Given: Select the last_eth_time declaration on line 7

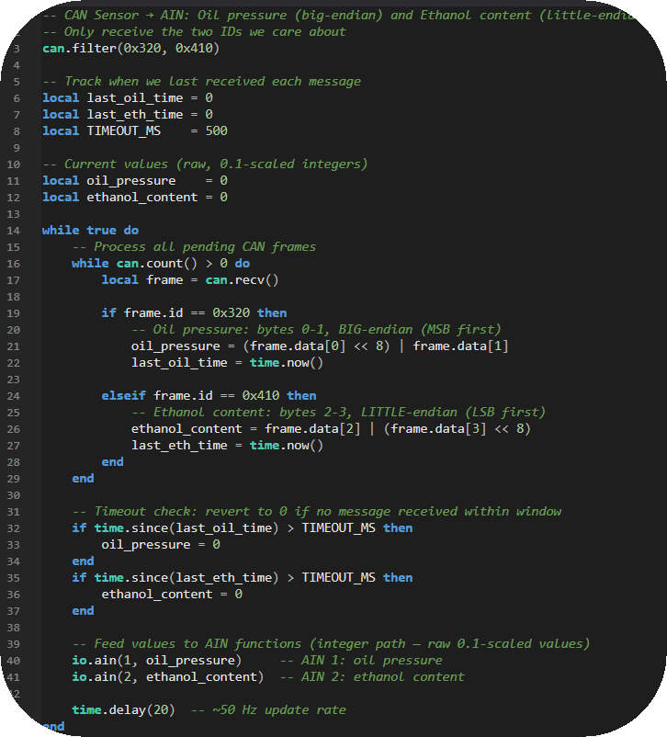Looking at the screenshot, I should (127, 114).
